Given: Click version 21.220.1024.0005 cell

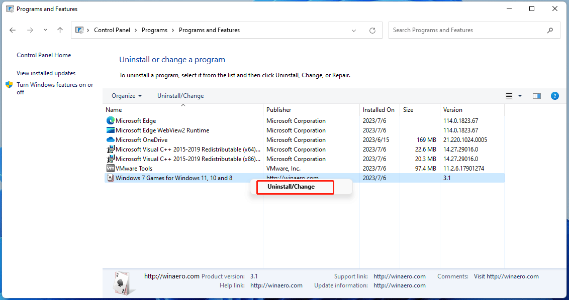Looking at the screenshot, I should point(465,140).
